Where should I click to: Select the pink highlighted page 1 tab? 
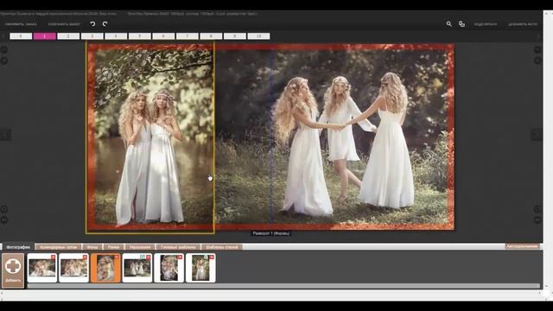(44, 36)
